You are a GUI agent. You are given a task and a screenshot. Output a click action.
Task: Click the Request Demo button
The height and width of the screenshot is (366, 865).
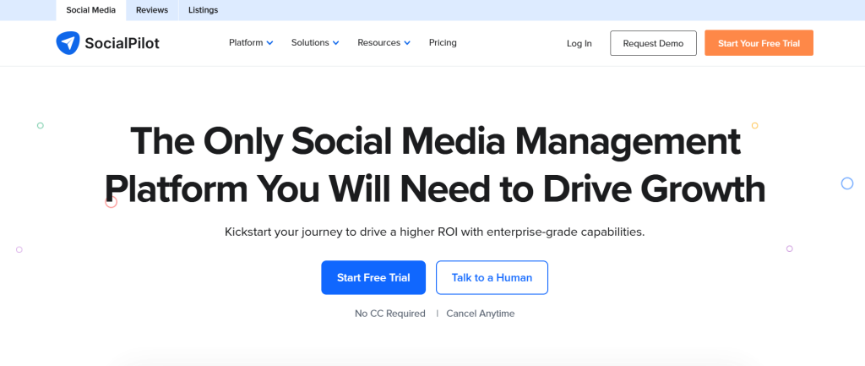[653, 43]
